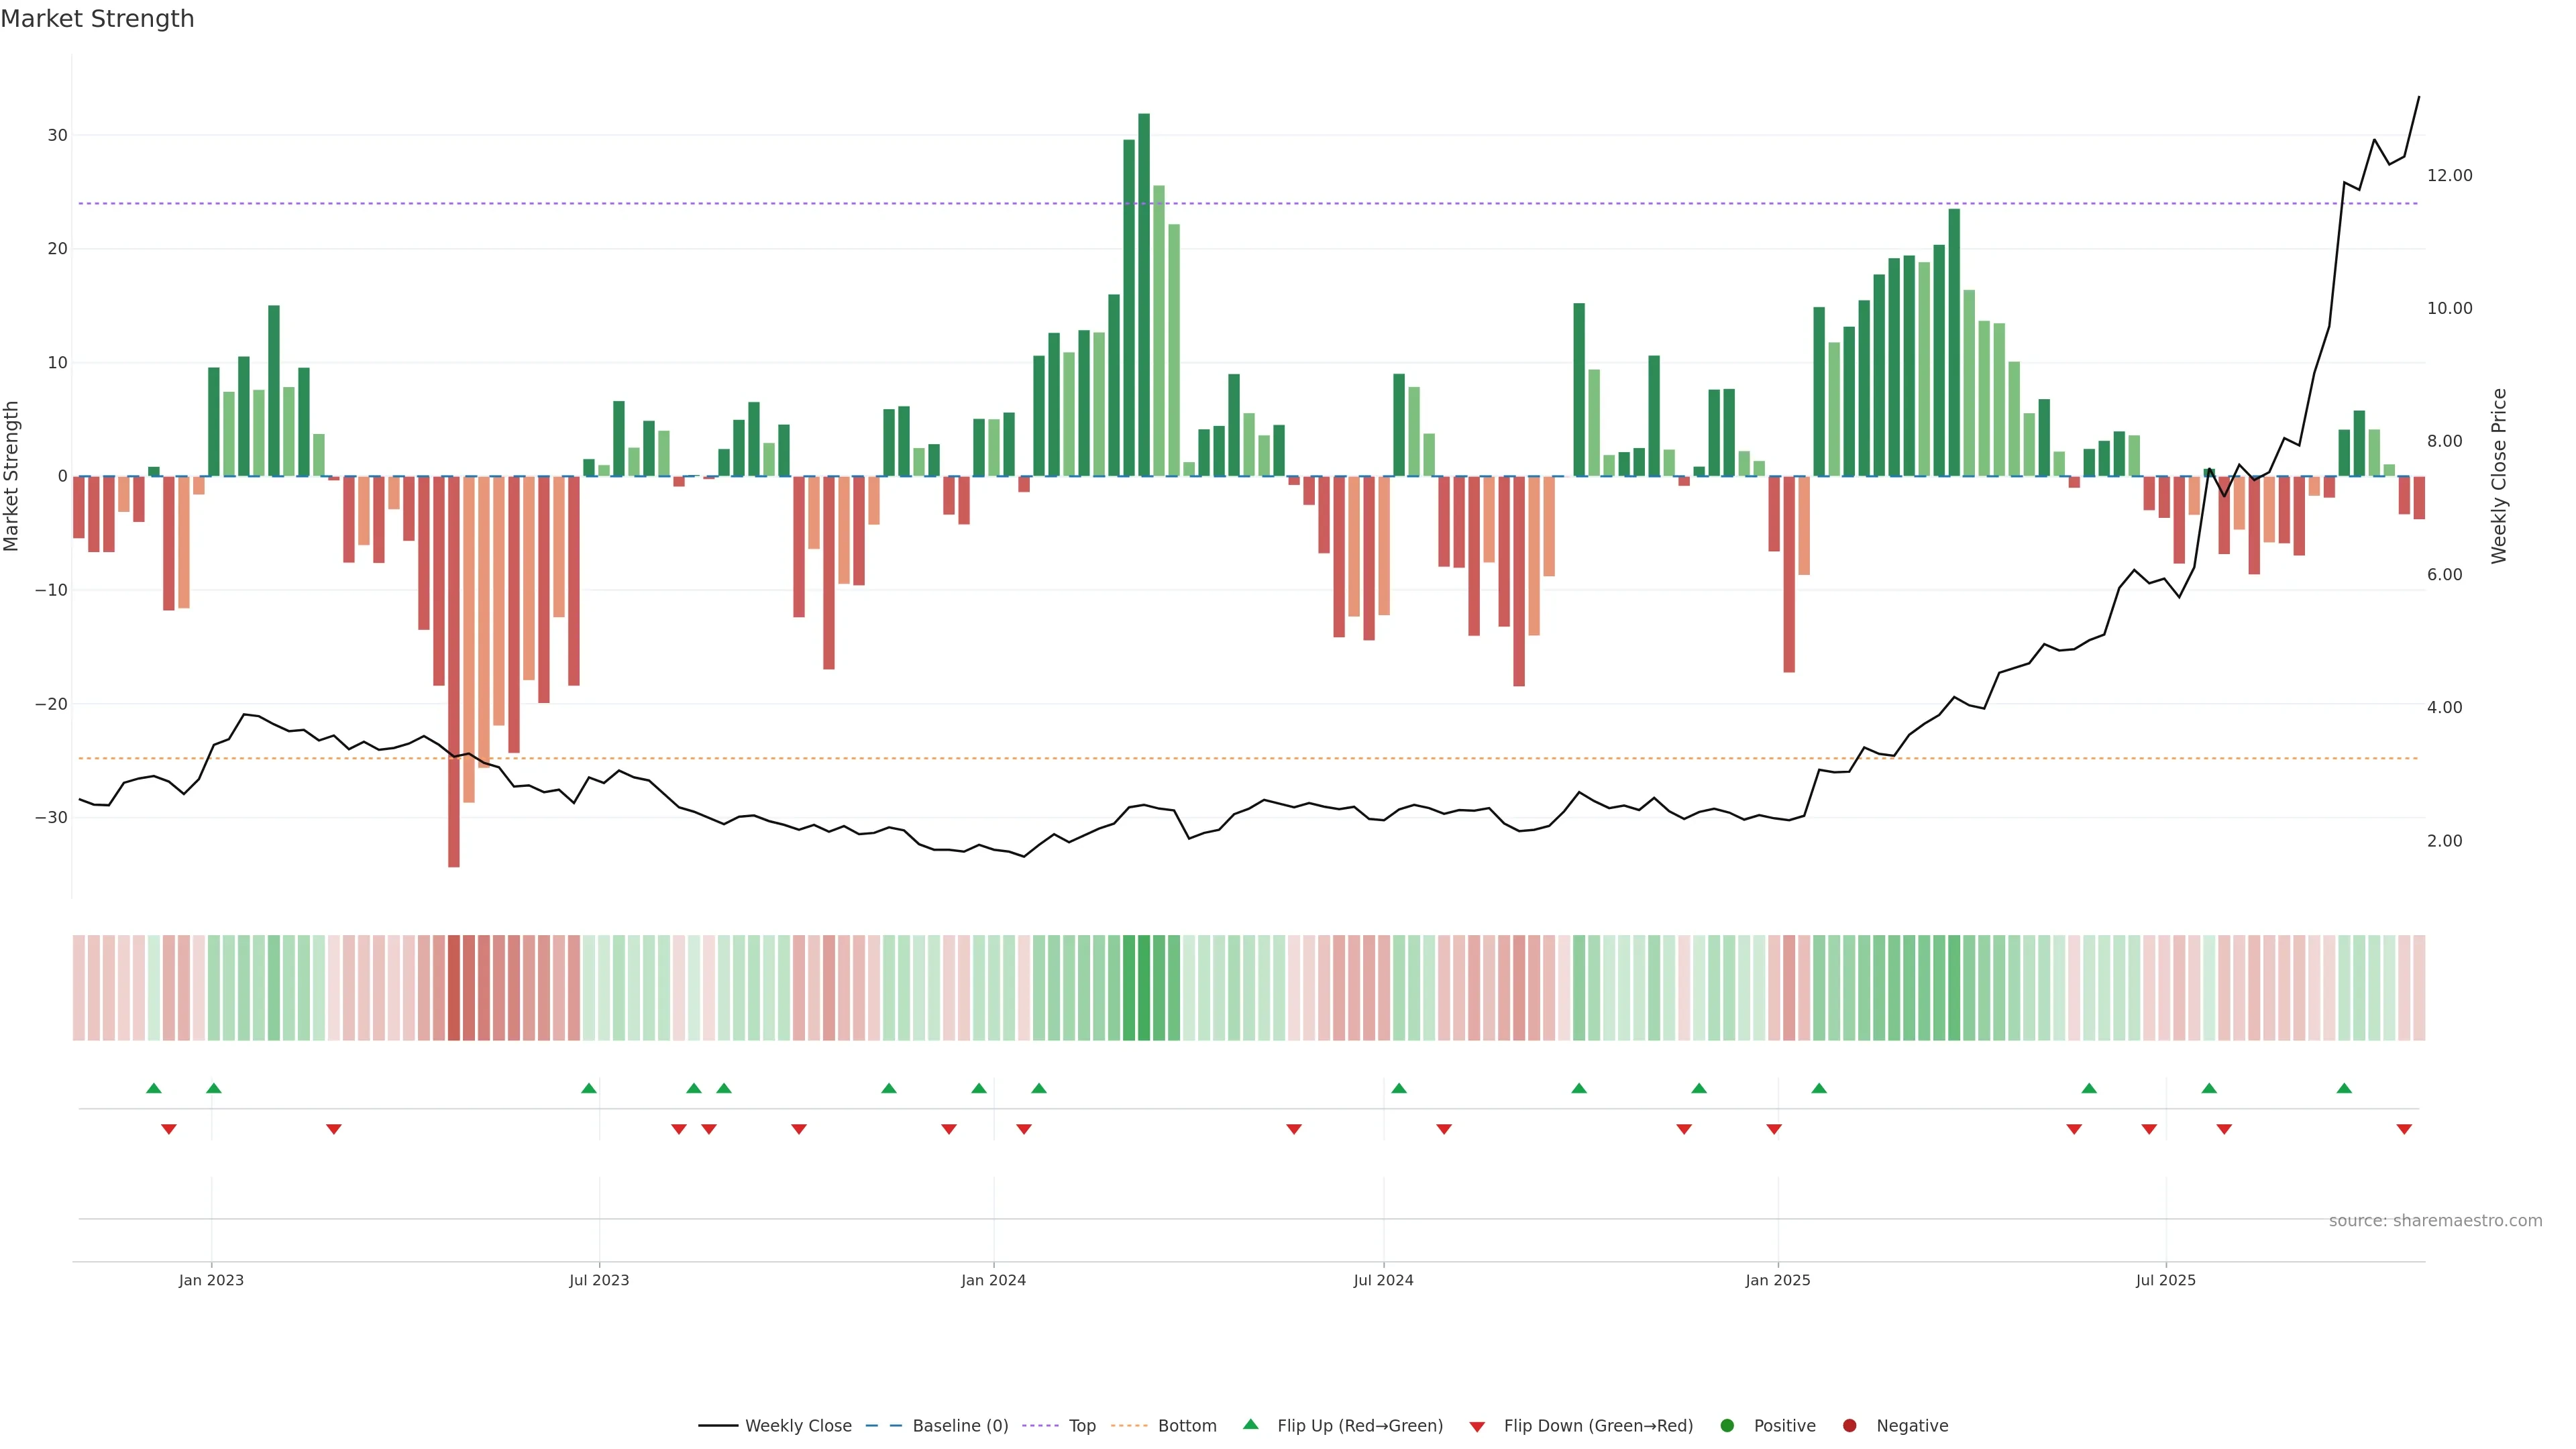The height and width of the screenshot is (1449, 2576).
Task: Click the darkest green heatmap strip cell
Action: click(x=1144, y=987)
